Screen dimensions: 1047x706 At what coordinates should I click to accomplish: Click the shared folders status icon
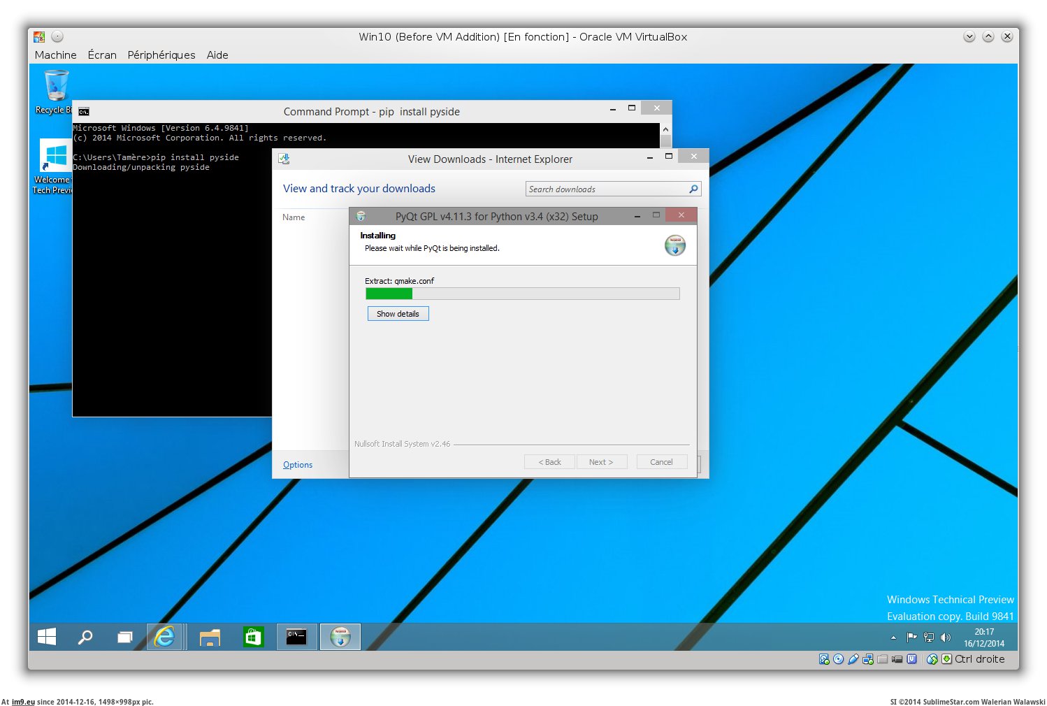[x=883, y=659]
